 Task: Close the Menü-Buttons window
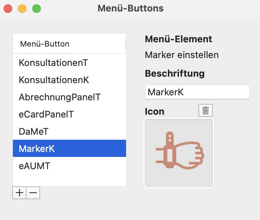(8, 9)
